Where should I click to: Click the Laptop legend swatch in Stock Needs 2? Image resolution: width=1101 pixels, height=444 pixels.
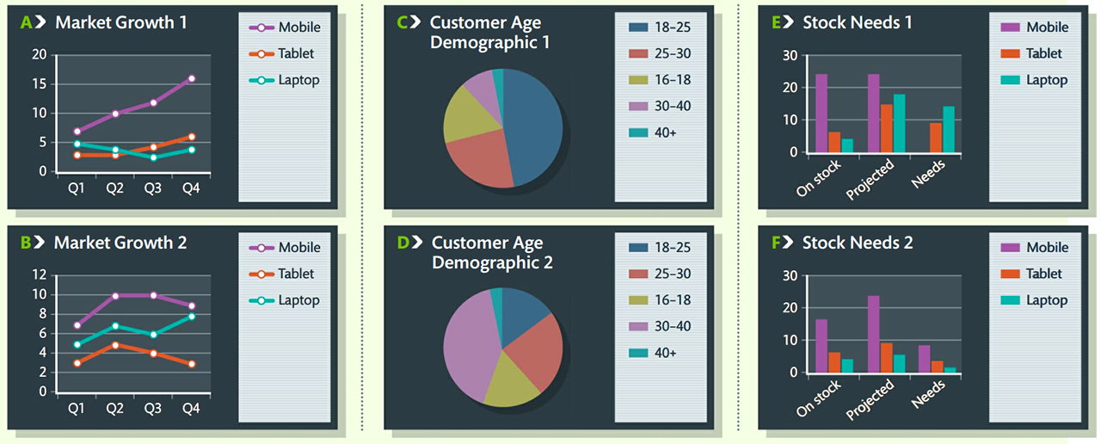tap(1009, 300)
